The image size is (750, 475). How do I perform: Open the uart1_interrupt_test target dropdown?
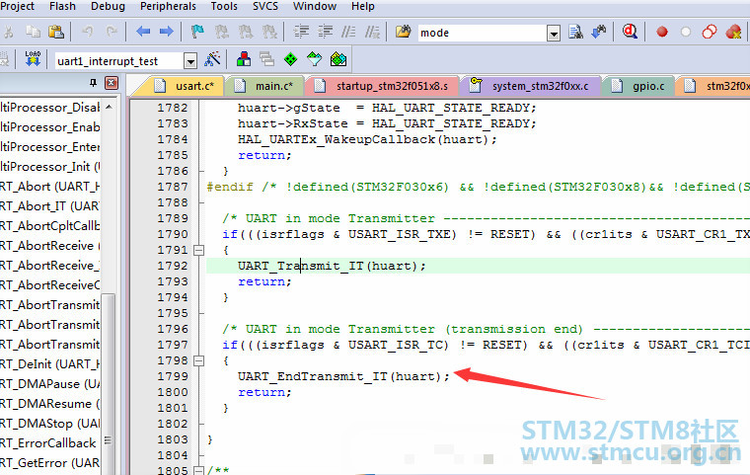pos(190,61)
